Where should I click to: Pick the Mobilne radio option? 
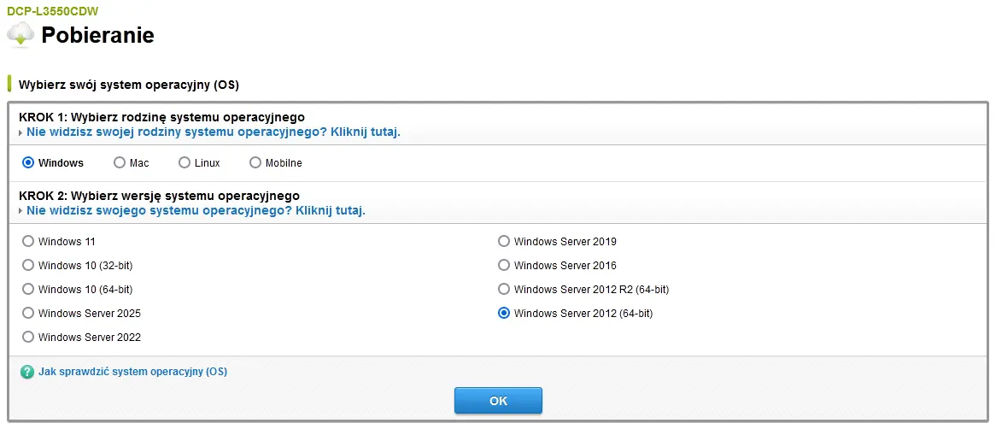pos(255,162)
